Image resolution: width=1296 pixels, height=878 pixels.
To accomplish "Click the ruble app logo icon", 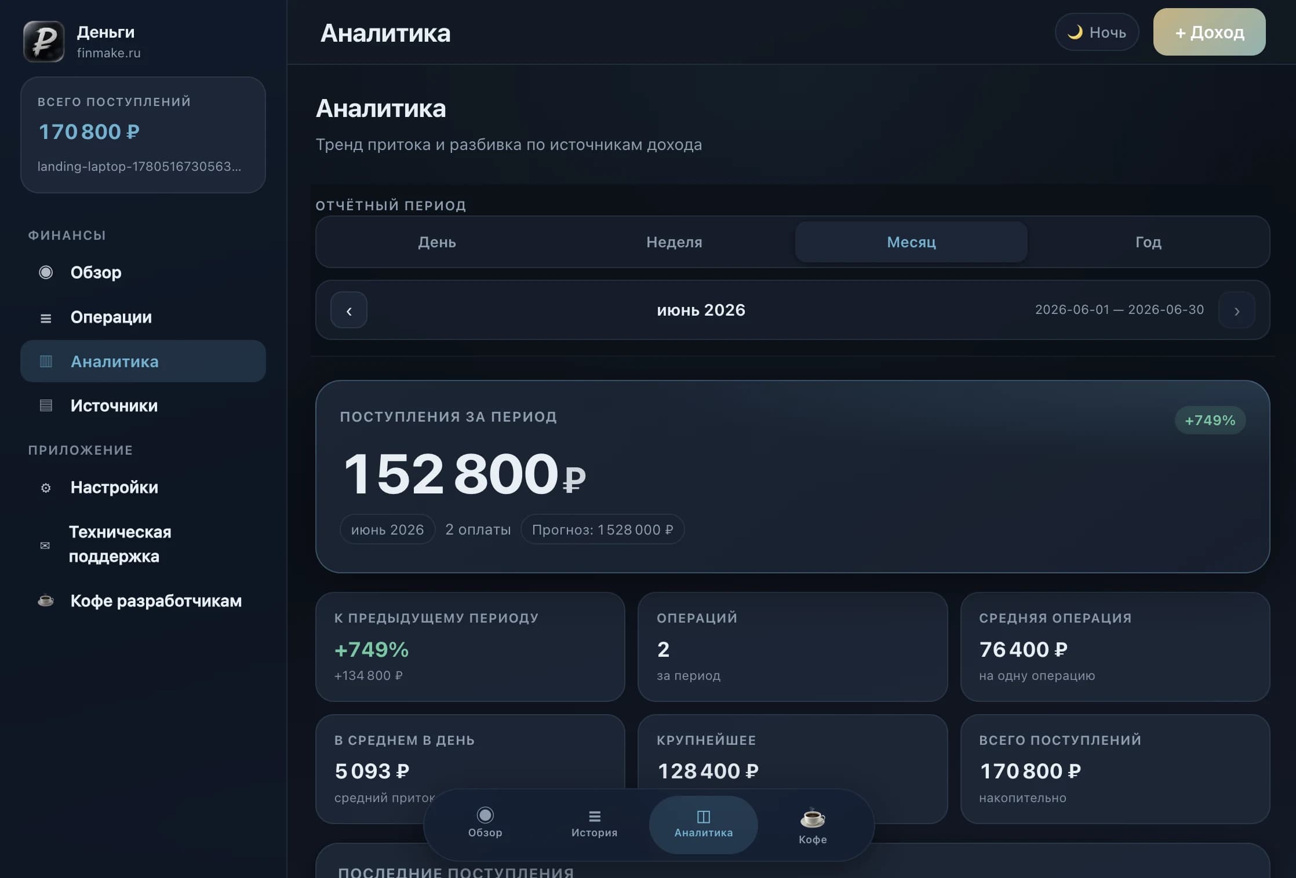I will [43, 41].
